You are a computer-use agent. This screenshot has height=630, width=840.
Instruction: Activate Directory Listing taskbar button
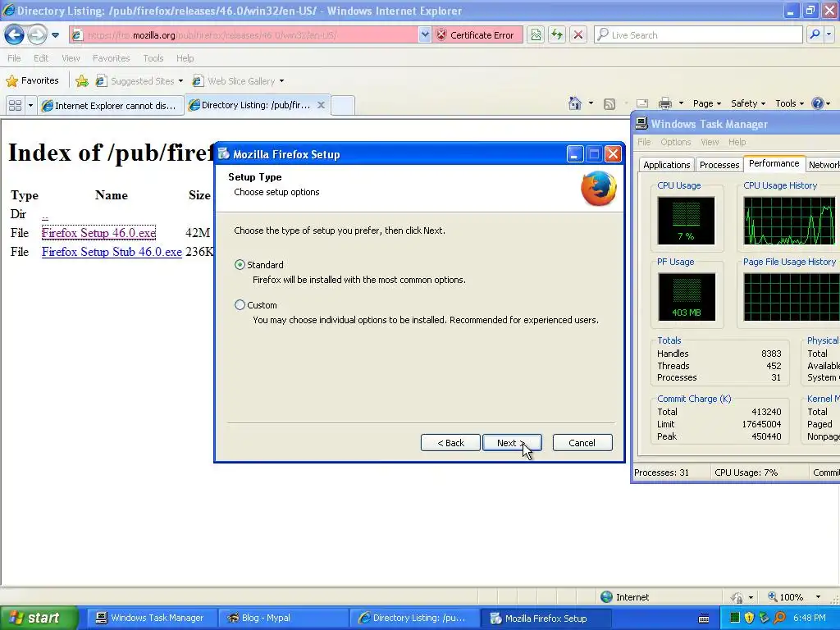(413, 619)
